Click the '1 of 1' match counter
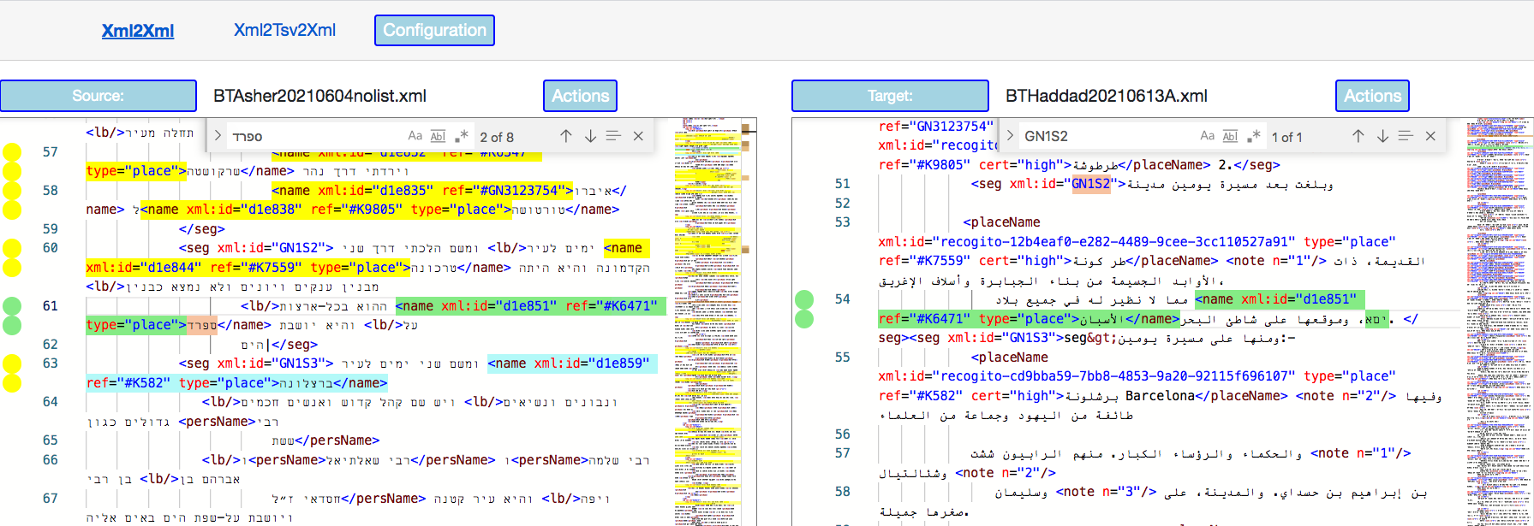Screen dimensions: 1534x526 (1286, 137)
